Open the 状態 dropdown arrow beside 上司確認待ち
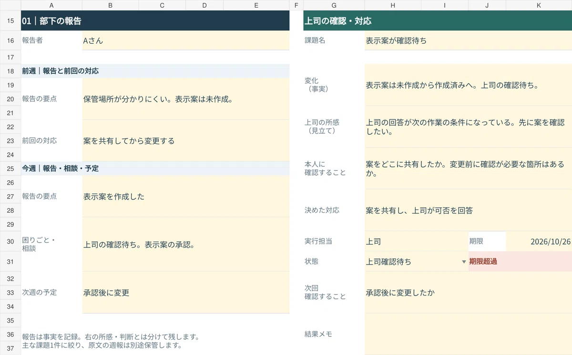The height and width of the screenshot is (355, 572). tap(464, 262)
